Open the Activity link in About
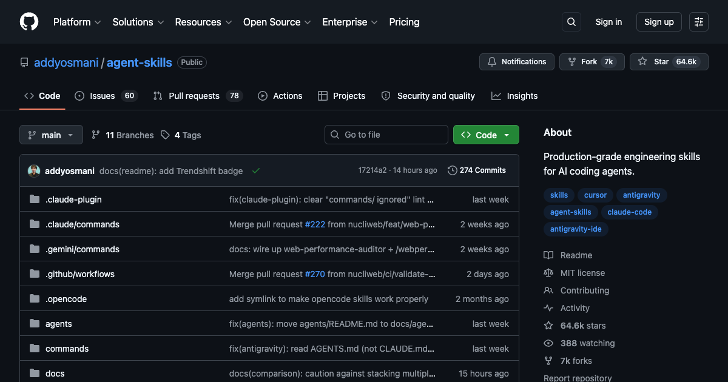Screen dimensions: 728x382 tap(567, 308)
